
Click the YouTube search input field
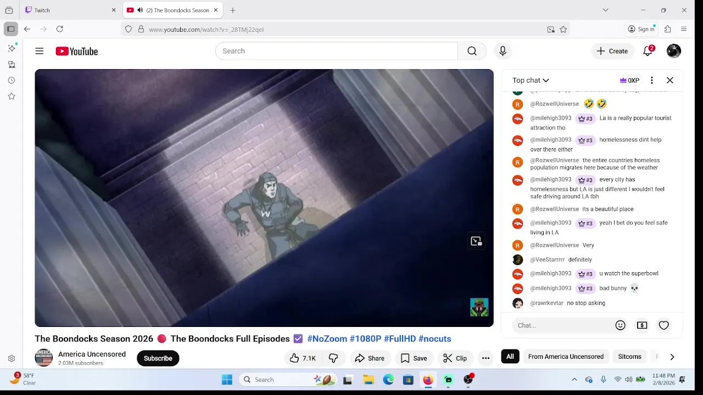pyautogui.click(x=337, y=51)
